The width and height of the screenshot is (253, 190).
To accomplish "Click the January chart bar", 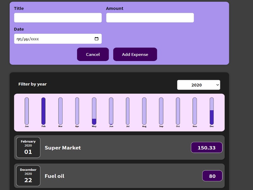I will [27, 111].
